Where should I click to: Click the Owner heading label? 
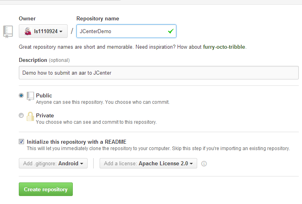pyautogui.click(x=27, y=18)
